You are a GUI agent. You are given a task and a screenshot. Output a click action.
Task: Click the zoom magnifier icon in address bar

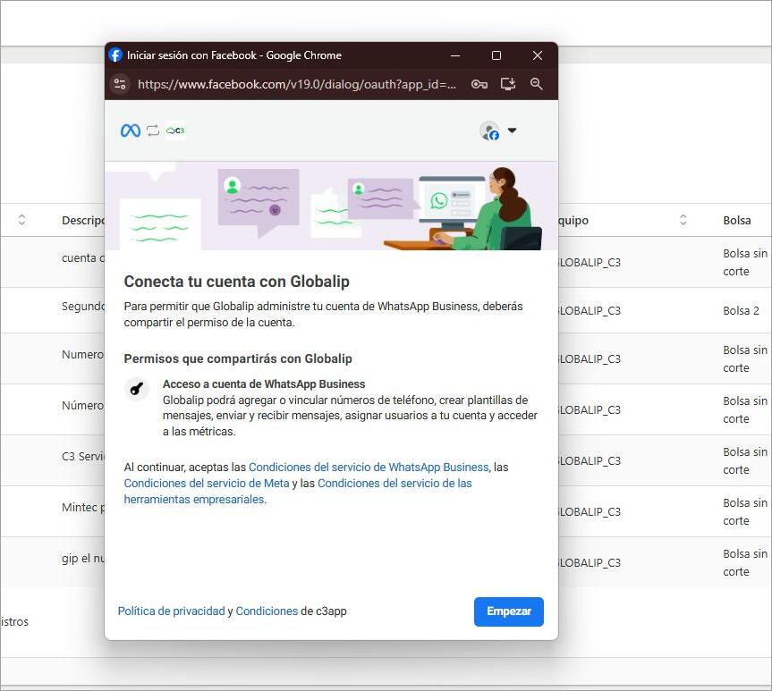coord(537,84)
